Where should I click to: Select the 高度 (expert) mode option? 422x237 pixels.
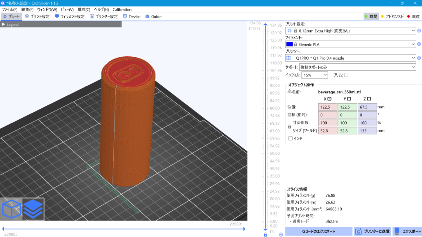413,16
